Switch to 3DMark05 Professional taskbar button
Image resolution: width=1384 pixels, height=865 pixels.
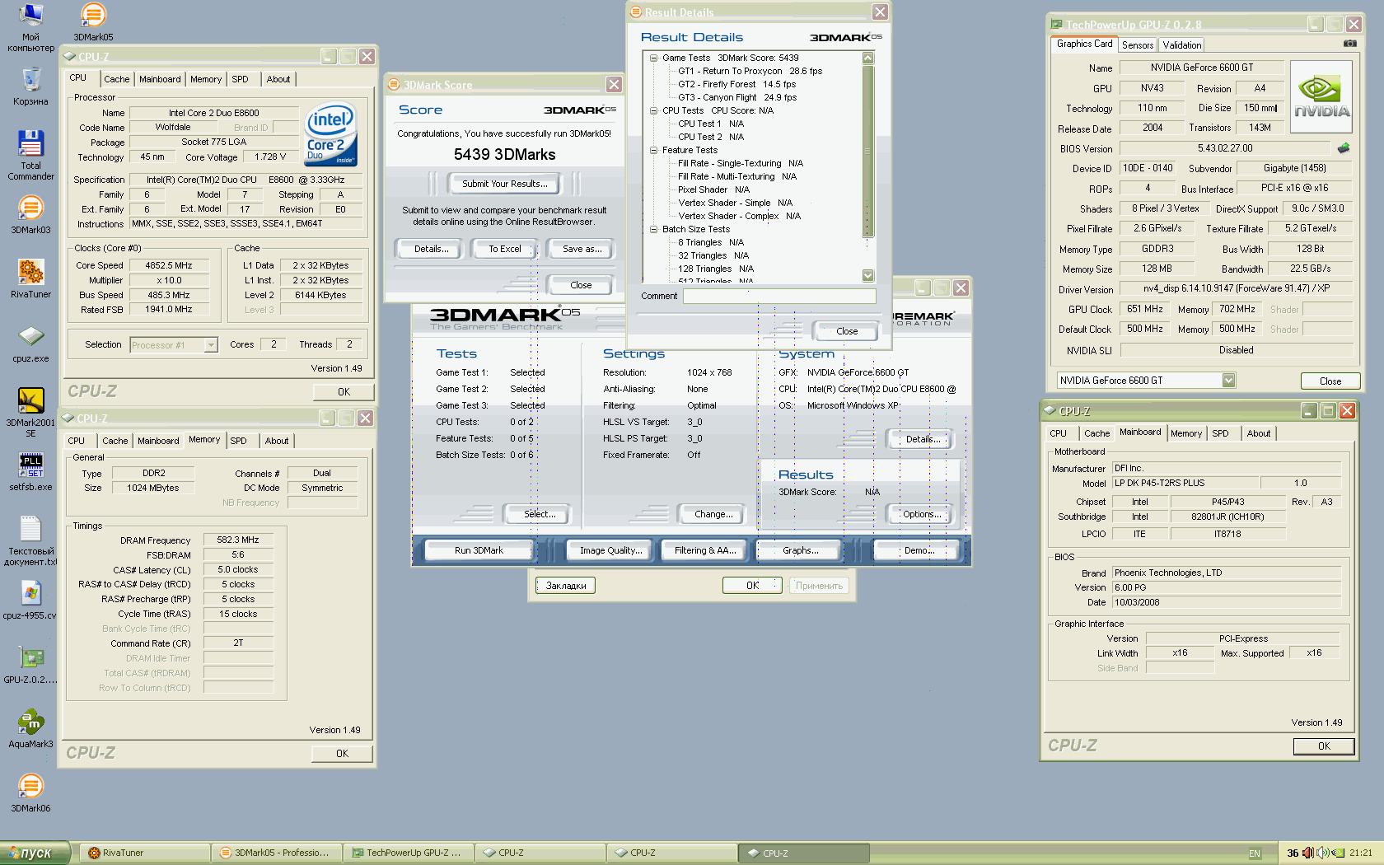tap(277, 853)
